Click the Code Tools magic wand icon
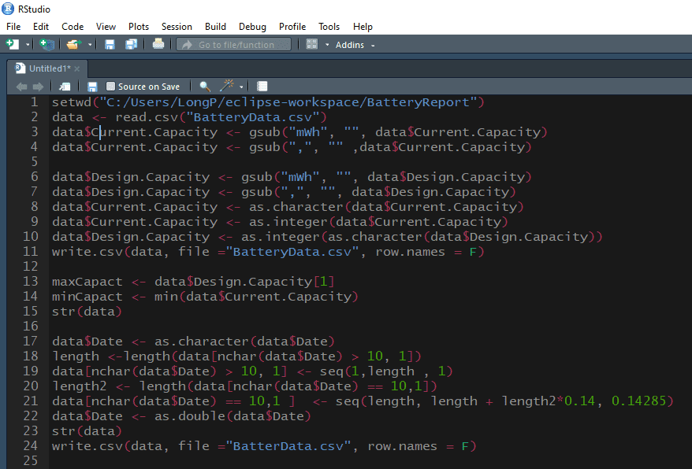 pyautogui.click(x=227, y=86)
